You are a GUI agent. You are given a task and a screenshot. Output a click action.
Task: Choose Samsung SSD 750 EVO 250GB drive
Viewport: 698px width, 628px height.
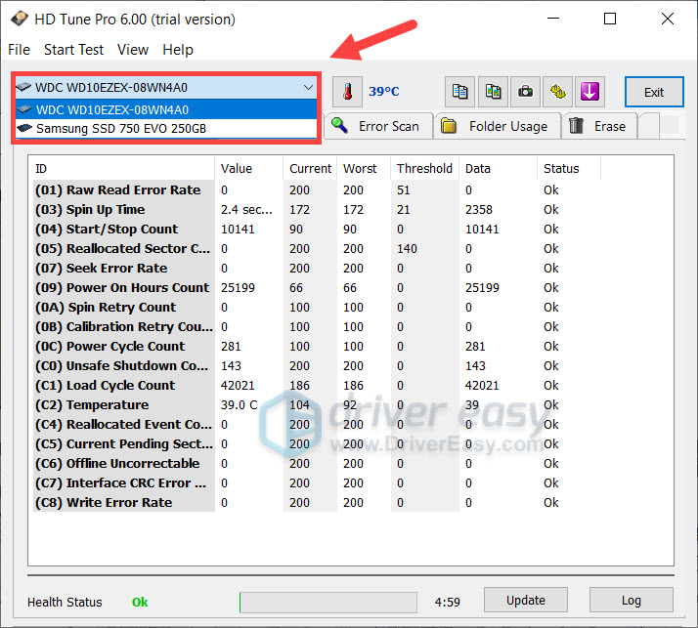click(x=121, y=128)
